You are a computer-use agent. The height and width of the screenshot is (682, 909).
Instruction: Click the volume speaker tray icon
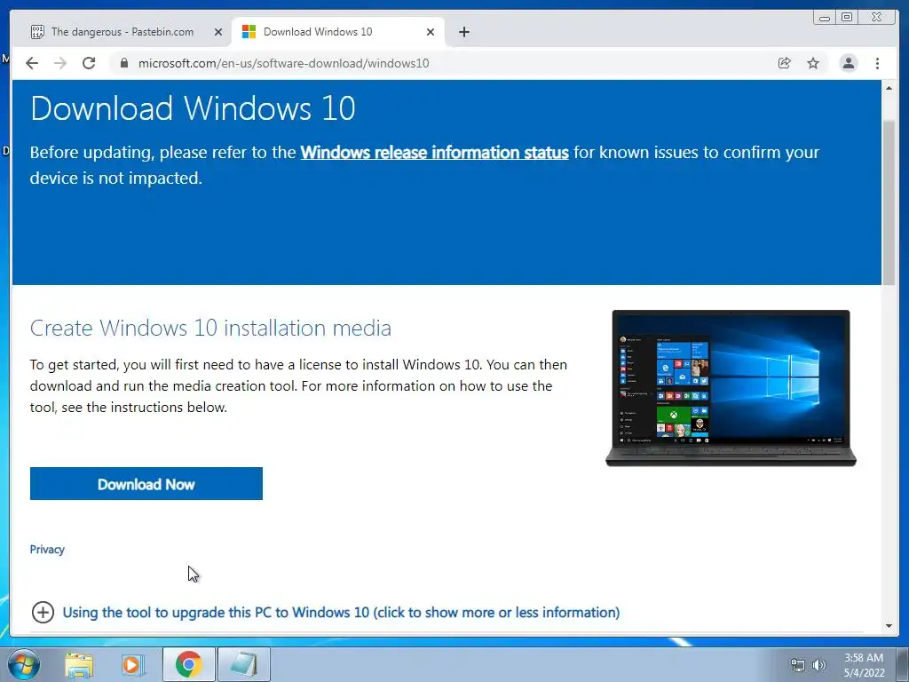pyautogui.click(x=819, y=665)
